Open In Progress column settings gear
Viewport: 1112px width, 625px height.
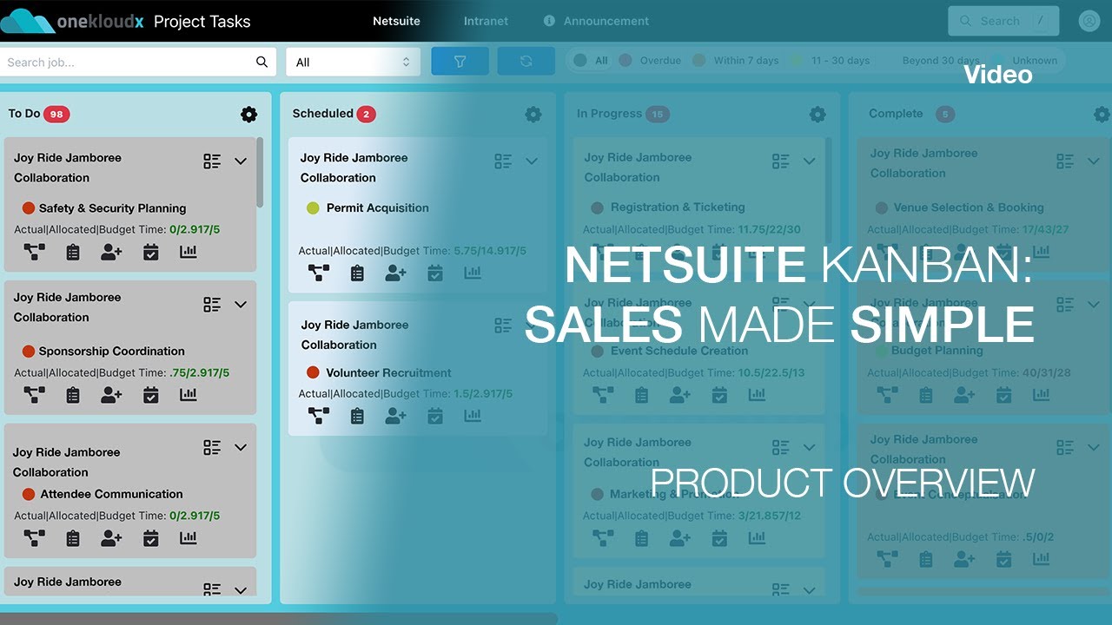[817, 115]
